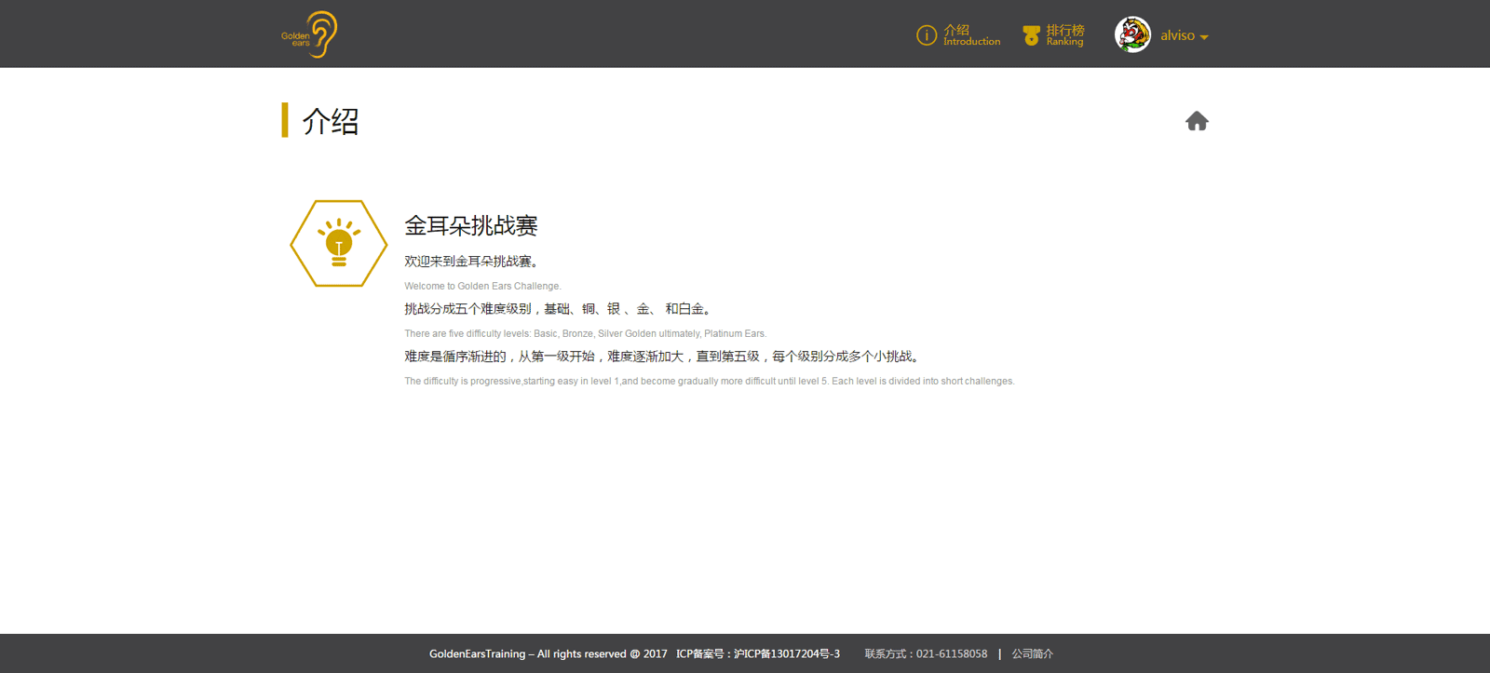Click the alviso username text
Screen dimensions: 1490x673
click(x=1177, y=35)
